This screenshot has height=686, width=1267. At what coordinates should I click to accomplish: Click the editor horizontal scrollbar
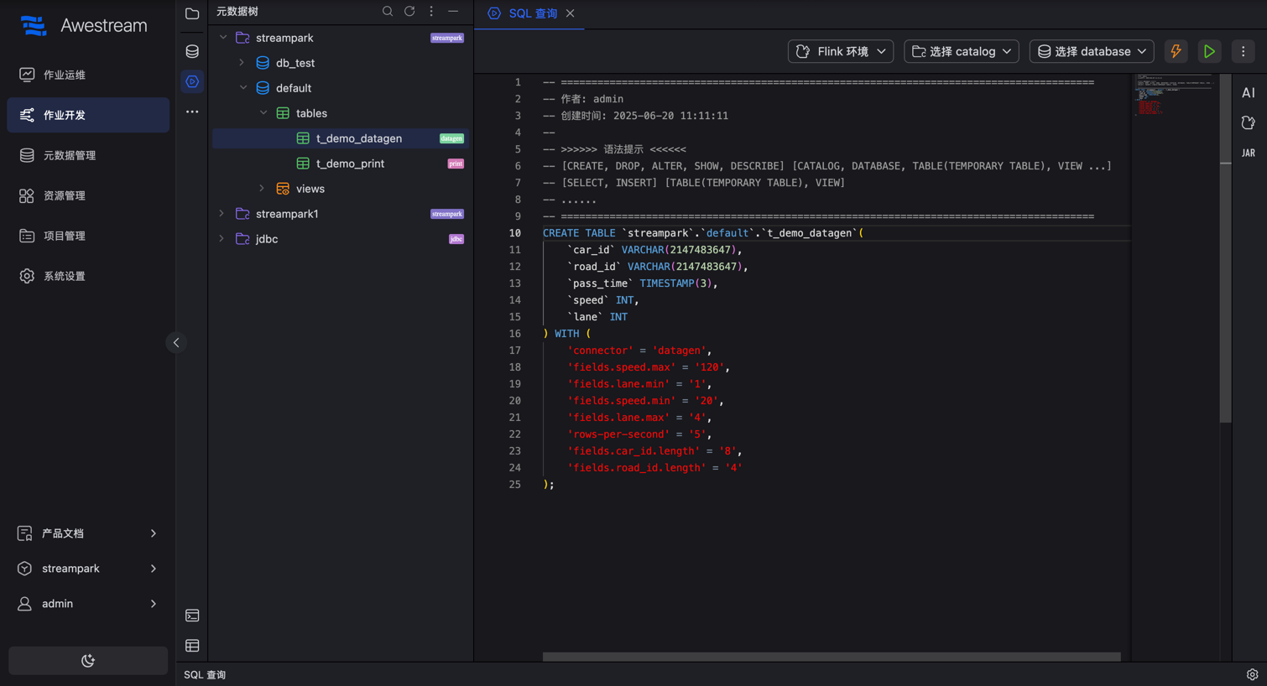coord(831,657)
